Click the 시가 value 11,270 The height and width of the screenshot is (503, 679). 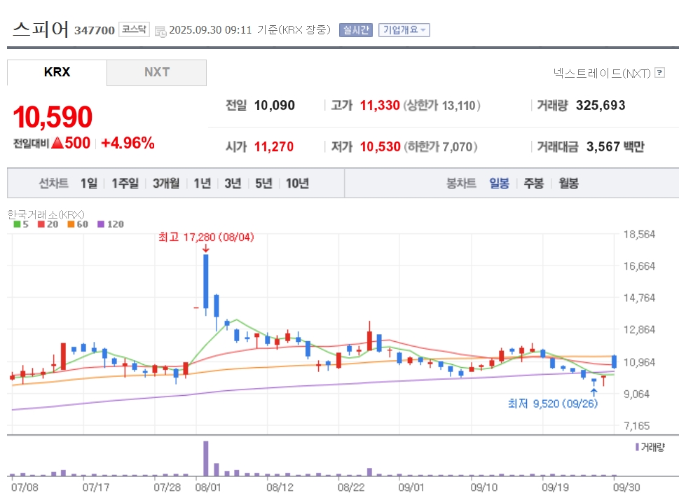pyautogui.click(x=274, y=146)
